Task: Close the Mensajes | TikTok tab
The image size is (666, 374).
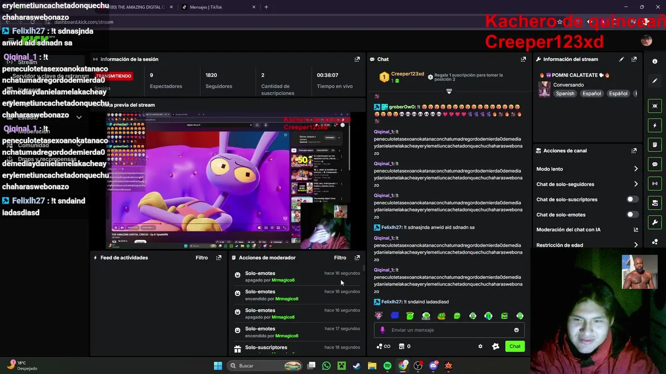Action: pyautogui.click(x=254, y=7)
